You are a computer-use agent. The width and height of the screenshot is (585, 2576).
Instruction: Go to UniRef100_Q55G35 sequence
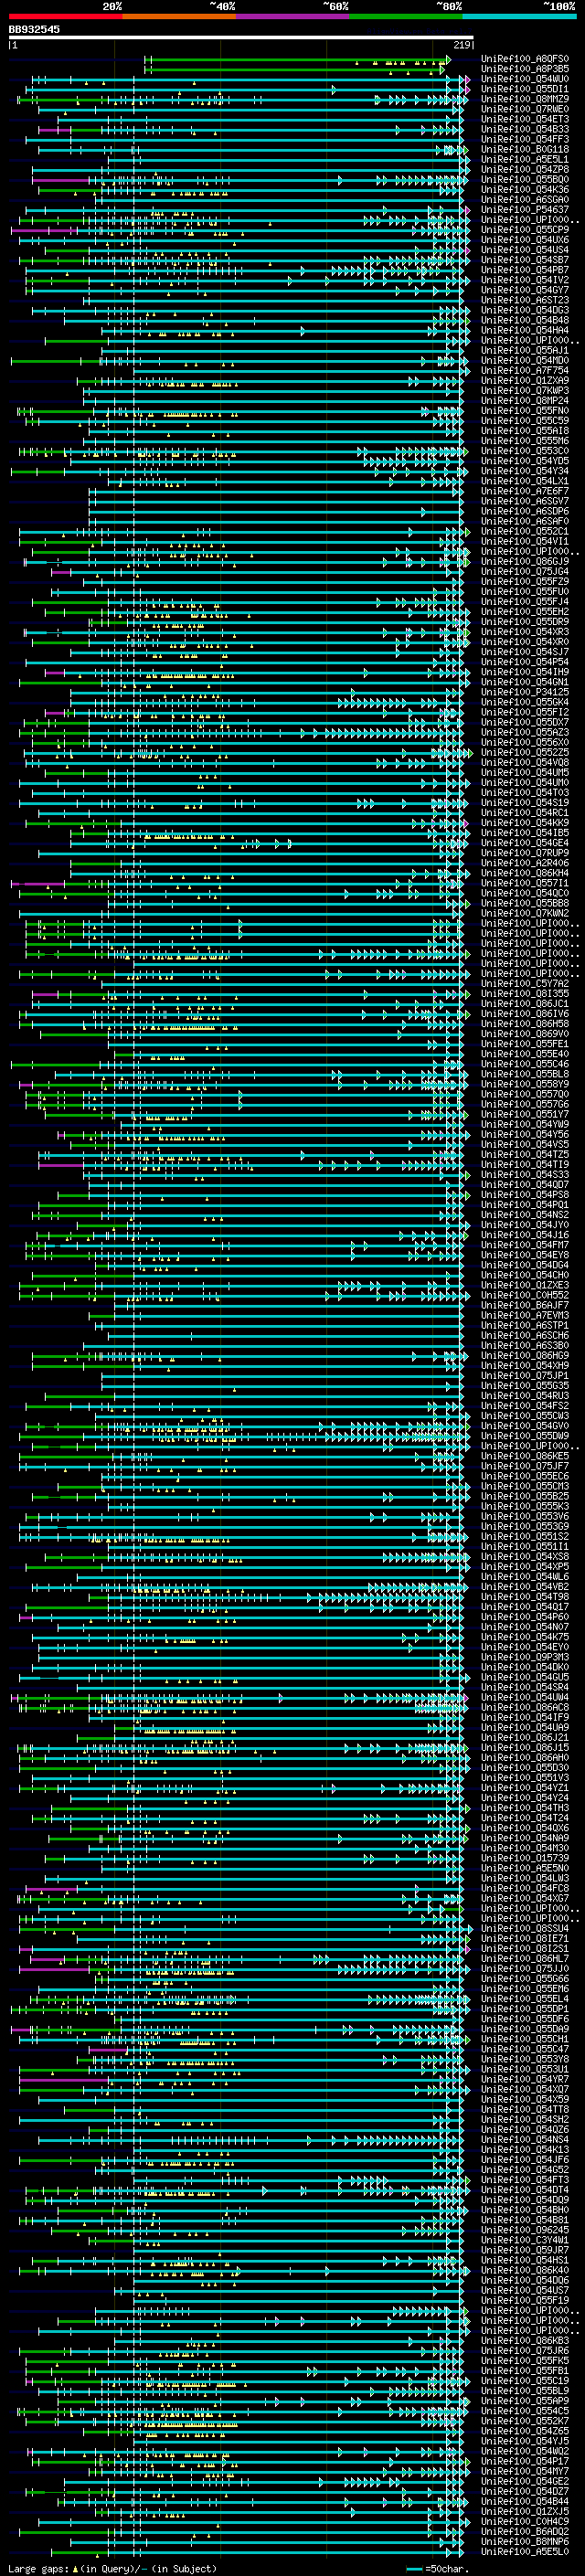524,1386
